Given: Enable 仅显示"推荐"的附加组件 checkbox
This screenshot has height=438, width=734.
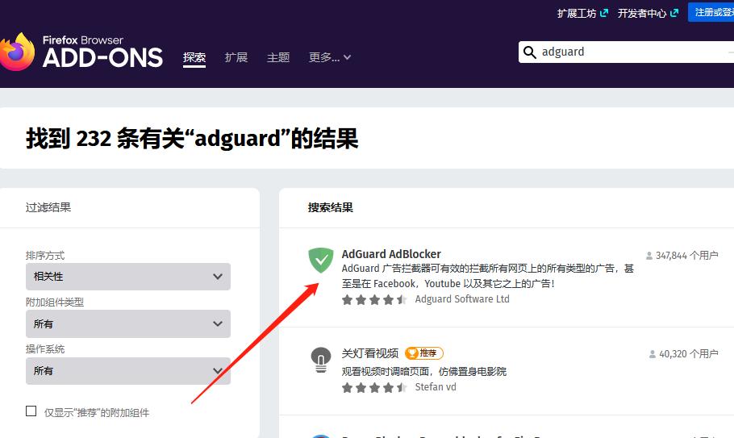Looking at the screenshot, I should pyautogui.click(x=31, y=411).
